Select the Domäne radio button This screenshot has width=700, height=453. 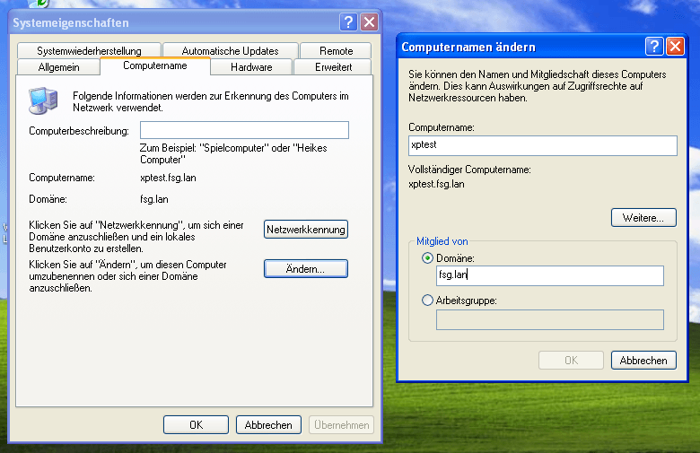427,258
